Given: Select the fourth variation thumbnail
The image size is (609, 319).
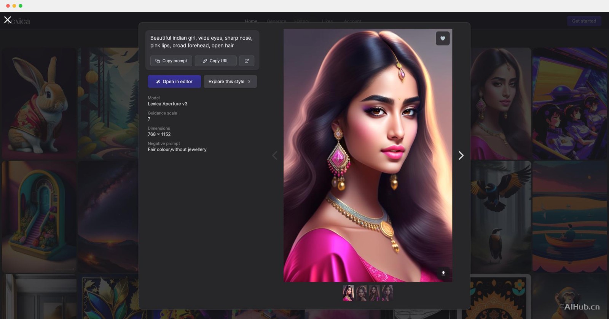Looking at the screenshot, I should coord(387,293).
